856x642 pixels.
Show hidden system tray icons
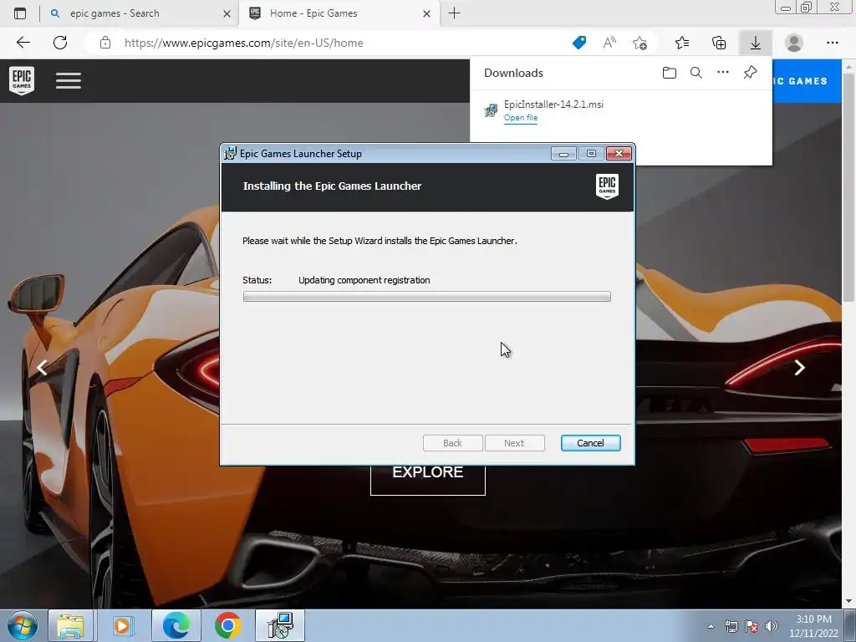pos(711,626)
